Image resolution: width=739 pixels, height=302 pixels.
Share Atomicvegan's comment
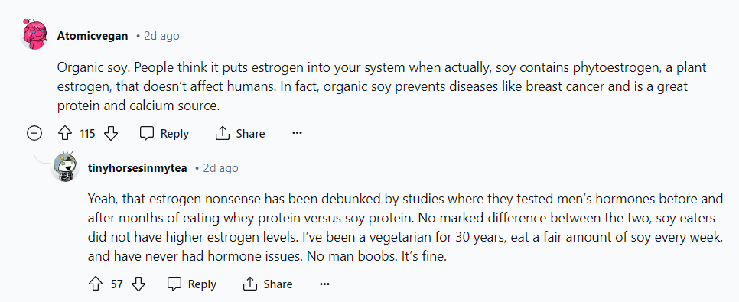(240, 134)
